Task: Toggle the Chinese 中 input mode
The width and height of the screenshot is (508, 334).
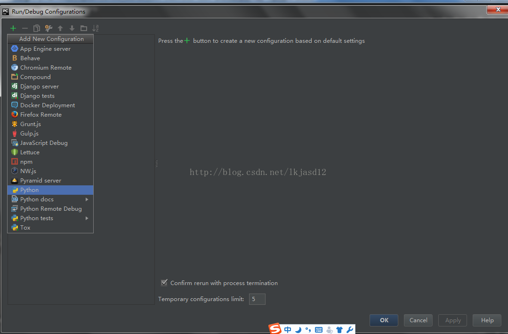Action: [x=287, y=330]
